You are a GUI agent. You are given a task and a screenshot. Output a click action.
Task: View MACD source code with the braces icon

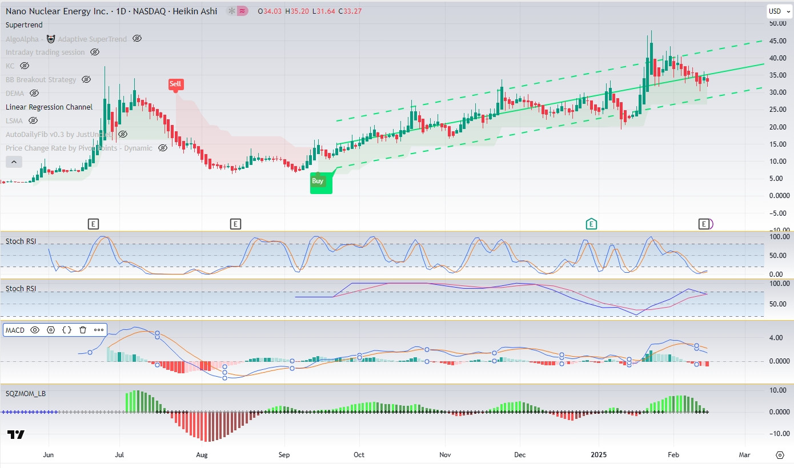point(67,330)
